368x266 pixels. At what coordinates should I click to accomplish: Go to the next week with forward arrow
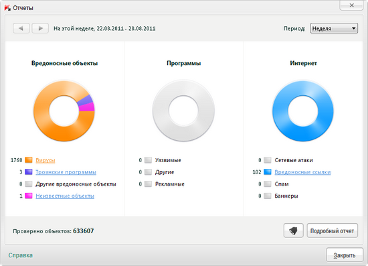point(40,28)
